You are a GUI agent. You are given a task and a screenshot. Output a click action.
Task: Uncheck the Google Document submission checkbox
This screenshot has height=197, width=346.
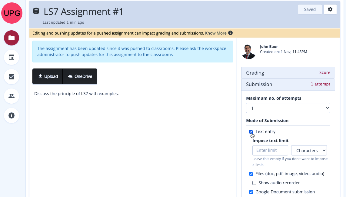pyautogui.click(x=251, y=192)
